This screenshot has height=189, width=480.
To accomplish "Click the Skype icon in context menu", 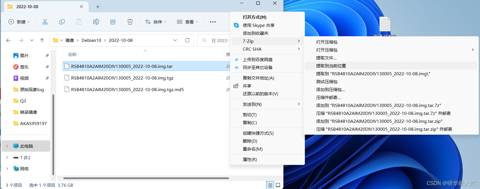I will click(x=236, y=25).
